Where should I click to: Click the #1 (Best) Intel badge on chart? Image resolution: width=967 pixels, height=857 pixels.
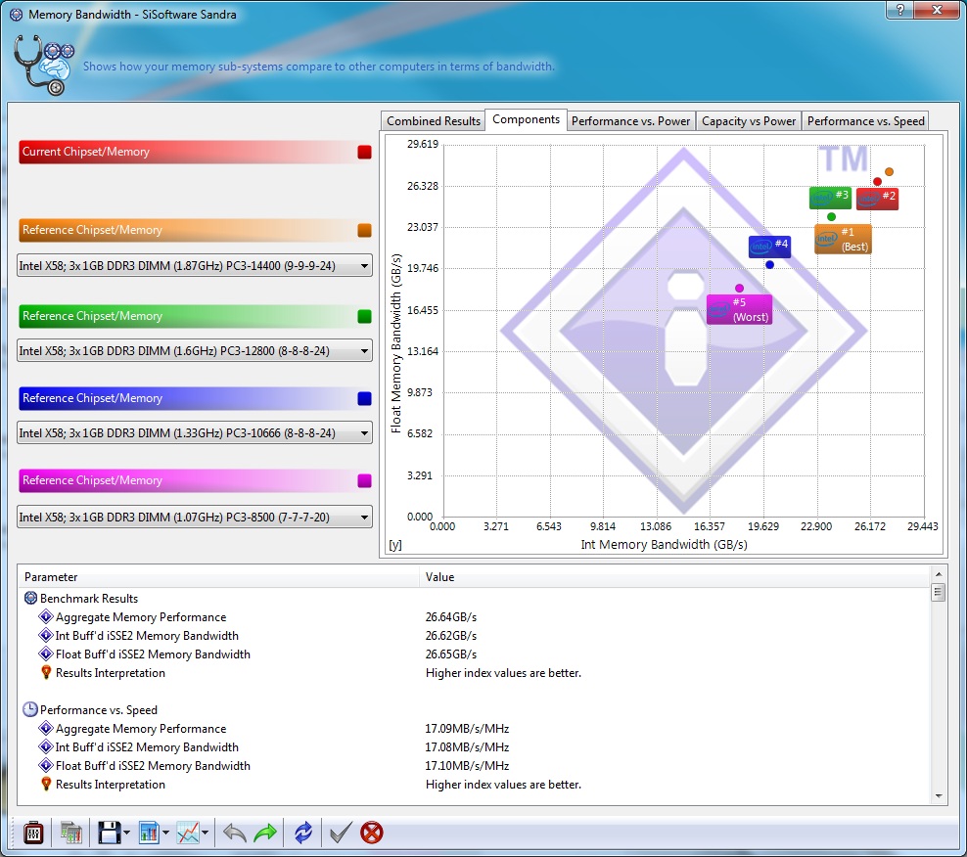point(843,240)
